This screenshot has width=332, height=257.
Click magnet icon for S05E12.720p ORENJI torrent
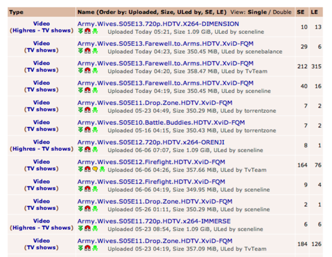(88, 149)
